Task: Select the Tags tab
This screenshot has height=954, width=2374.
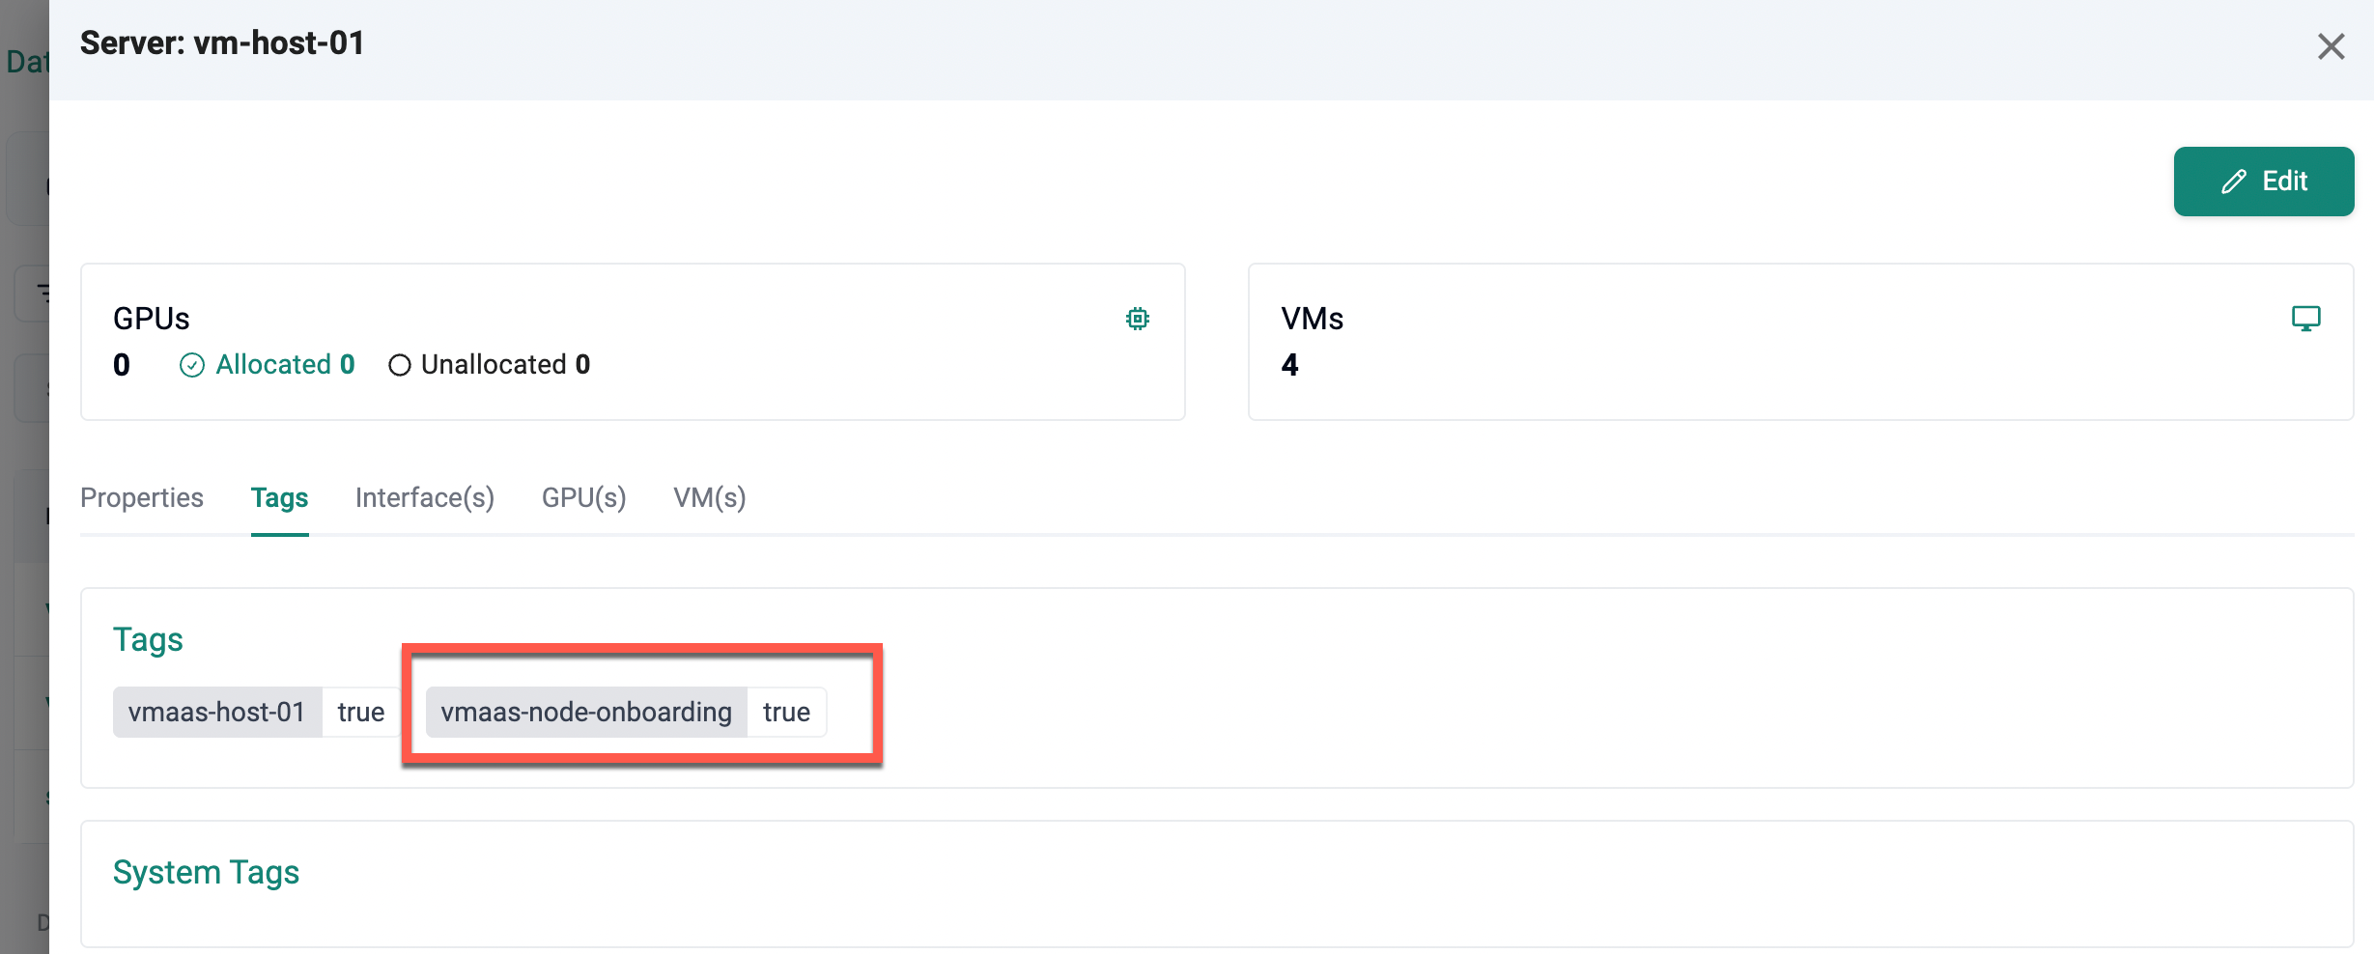Action: point(279,498)
